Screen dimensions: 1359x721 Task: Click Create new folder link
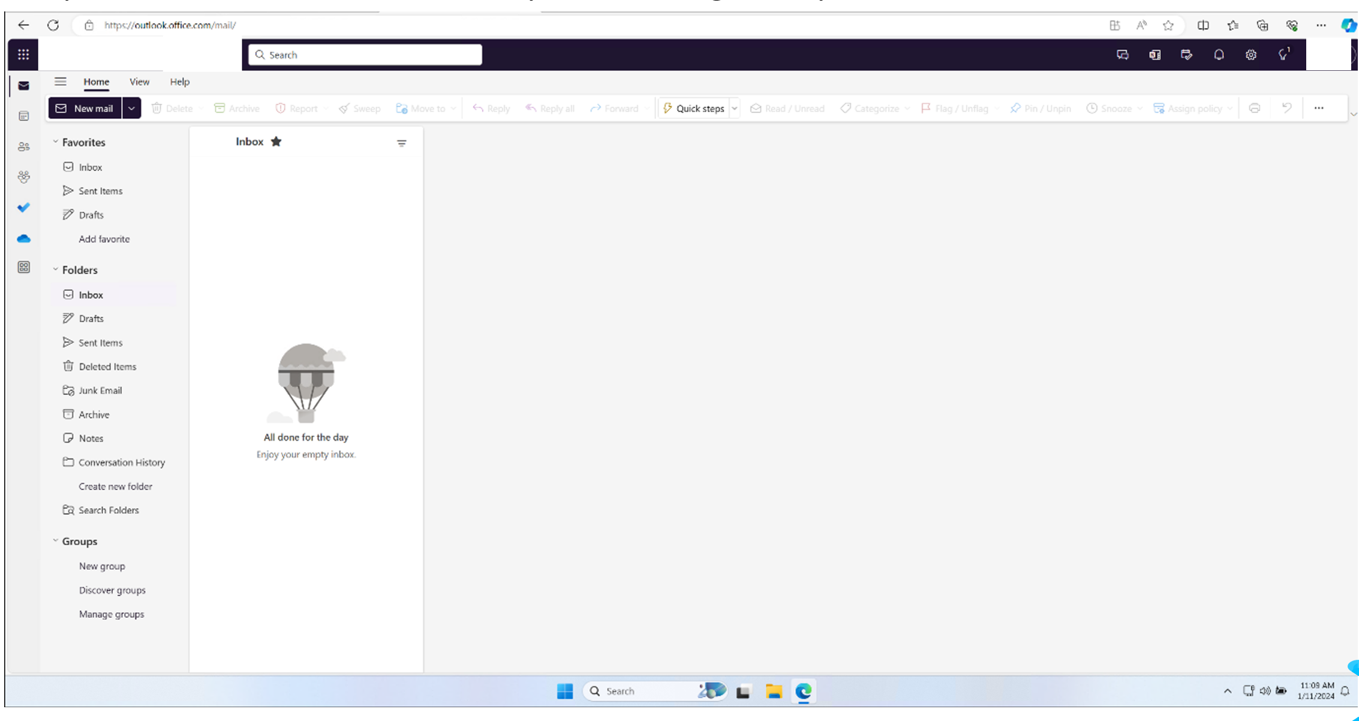(115, 486)
